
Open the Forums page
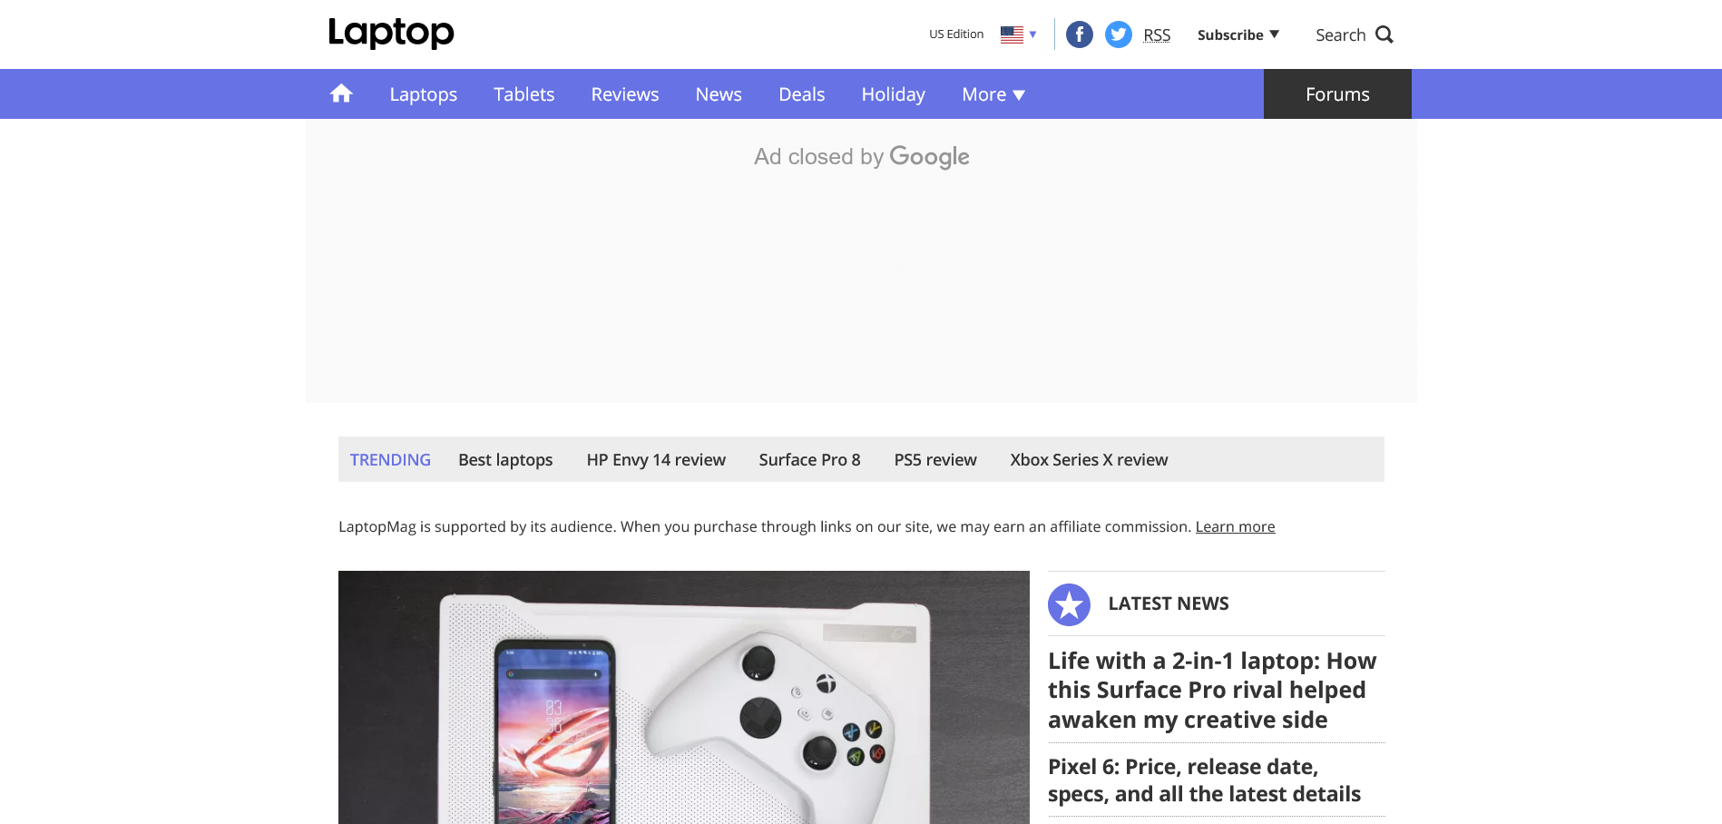pyautogui.click(x=1336, y=93)
